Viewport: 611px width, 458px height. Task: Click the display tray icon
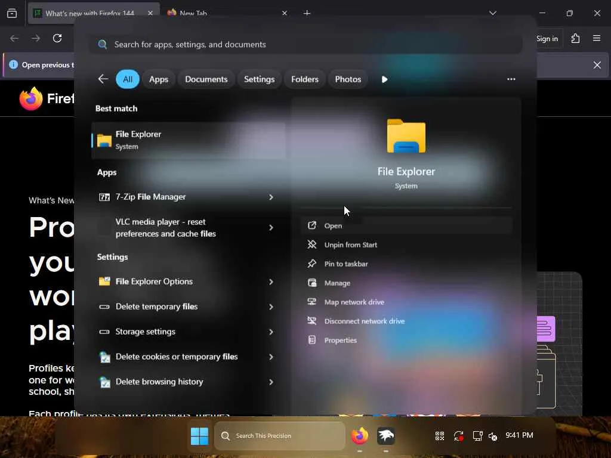click(477, 436)
